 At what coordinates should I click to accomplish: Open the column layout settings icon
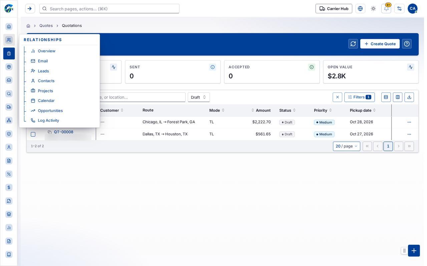[x=398, y=97]
